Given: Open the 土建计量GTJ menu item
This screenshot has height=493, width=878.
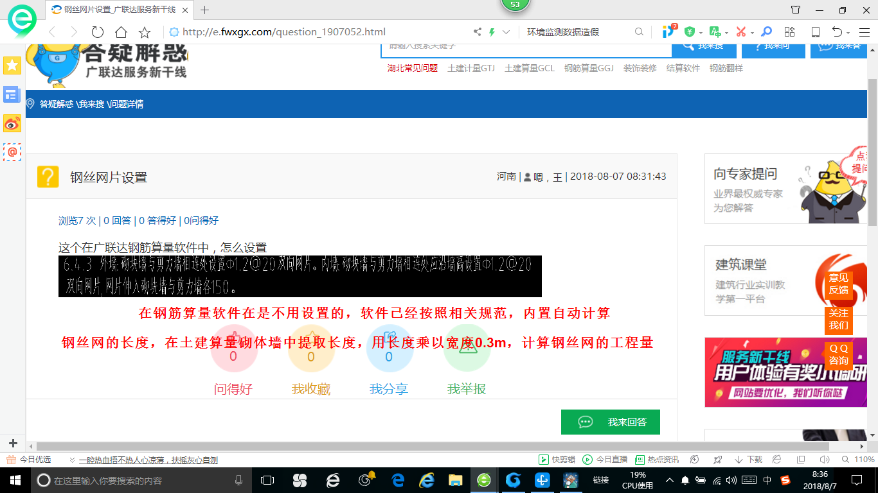Looking at the screenshot, I should (x=471, y=68).
